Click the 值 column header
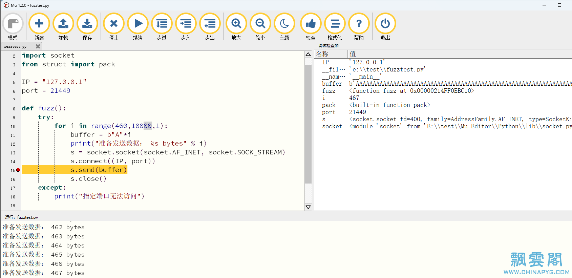The width and height of the screenshot is (572, 278). tap(460, 54)
